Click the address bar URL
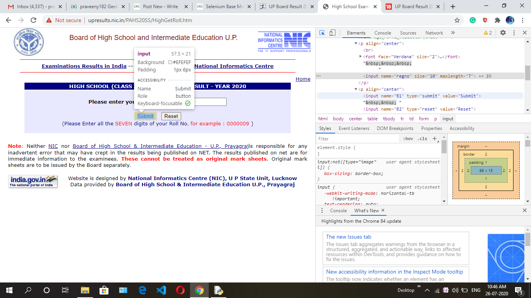The image size is (531, 298). click(140, 20)
